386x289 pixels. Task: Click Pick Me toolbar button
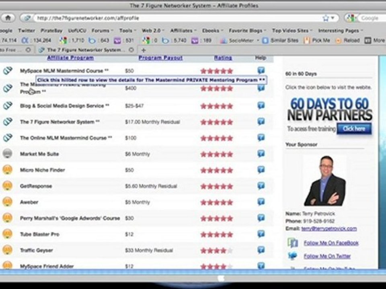pyautogui.click(x=317, y=41)
